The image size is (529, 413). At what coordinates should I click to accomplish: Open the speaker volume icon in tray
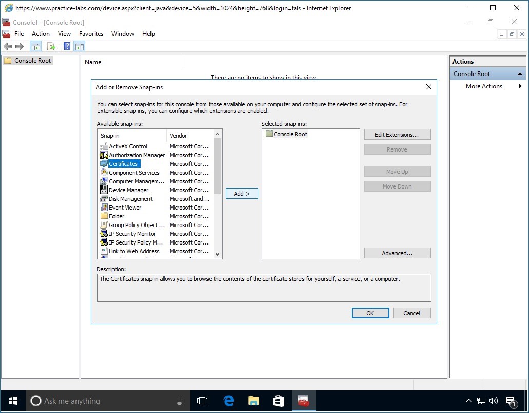[x=494, y=401]
